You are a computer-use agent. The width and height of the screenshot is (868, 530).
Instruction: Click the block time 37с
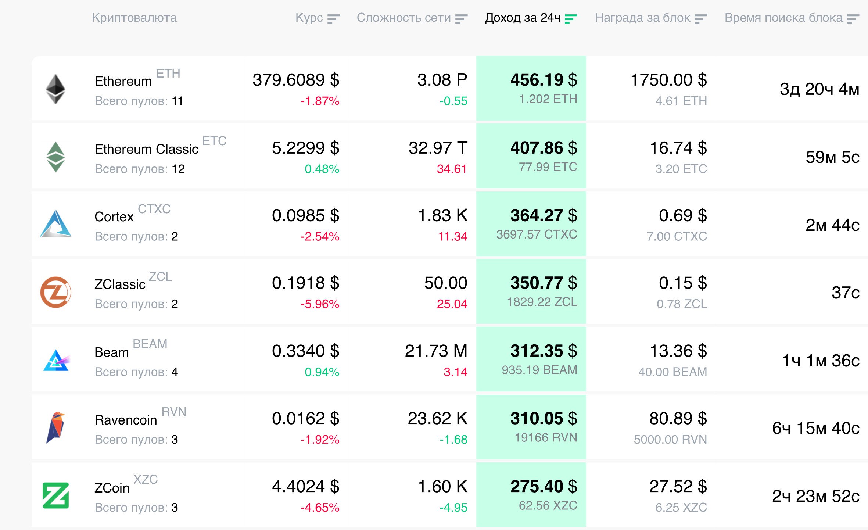point(846,293)
